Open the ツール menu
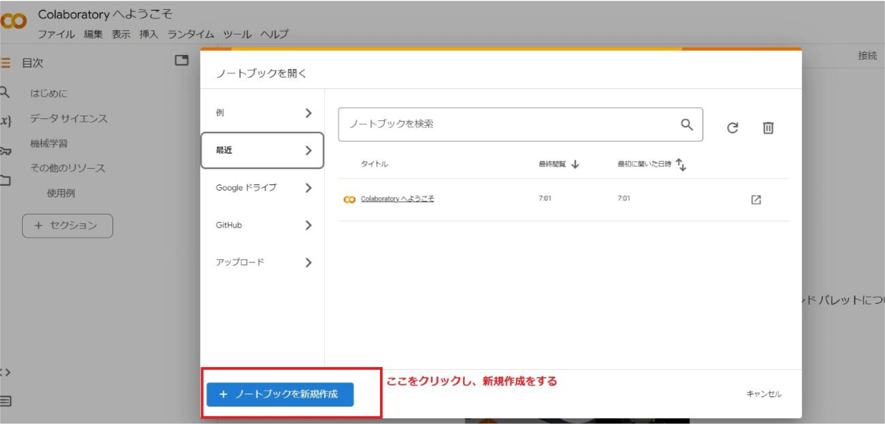The height and width of the screenshot is (424, 885). pos(237,34)
